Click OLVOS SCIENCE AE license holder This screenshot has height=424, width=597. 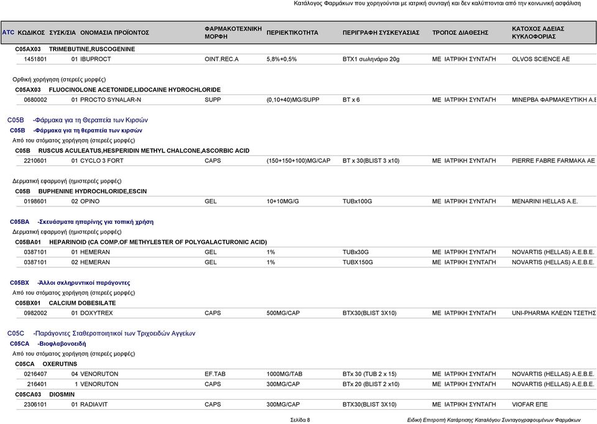(540, 59)
